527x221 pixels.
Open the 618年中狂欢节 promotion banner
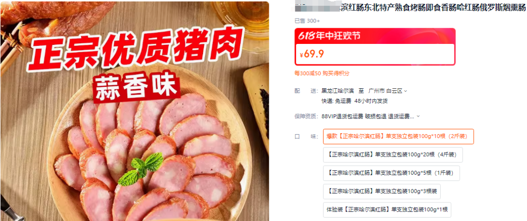[x=375, y=36]
